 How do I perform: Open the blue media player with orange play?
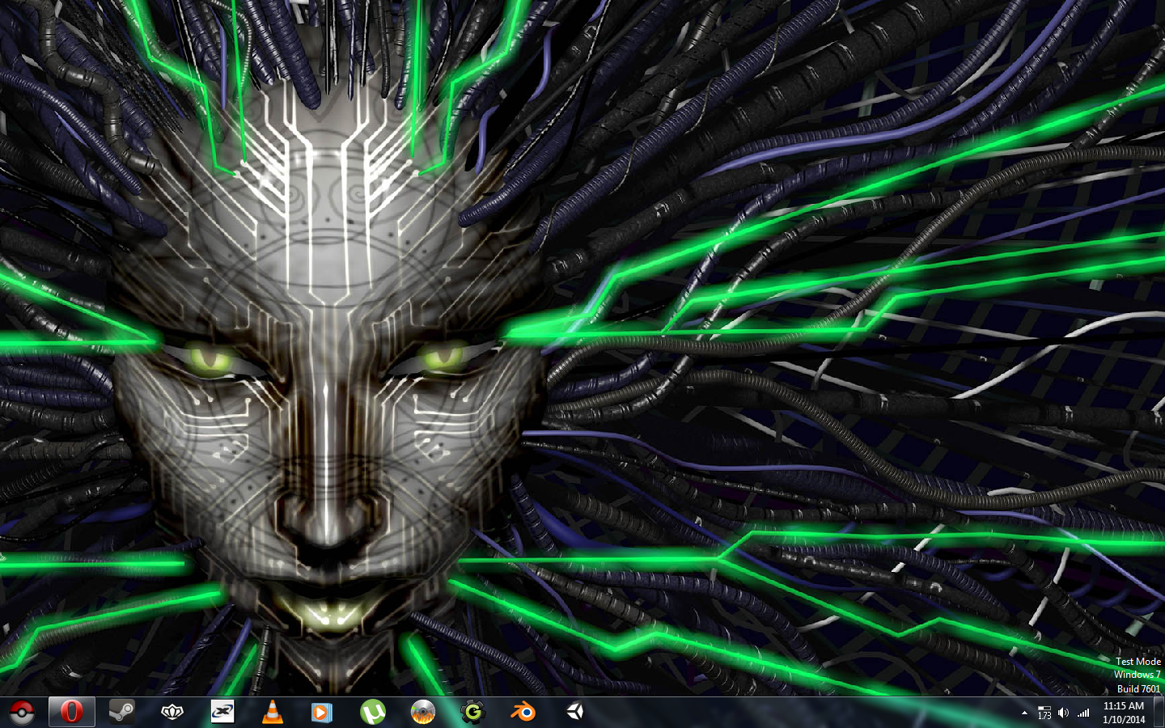[322, 713]
